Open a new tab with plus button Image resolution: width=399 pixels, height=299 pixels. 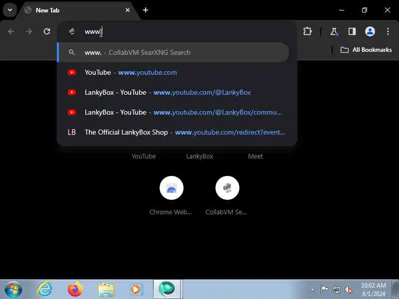[x=146, y=10]
